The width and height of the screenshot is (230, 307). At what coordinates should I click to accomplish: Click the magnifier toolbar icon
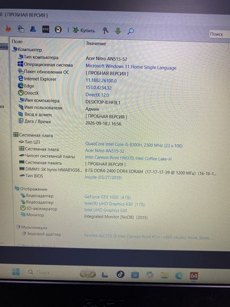pyautogui.click(x=131, y=31)
